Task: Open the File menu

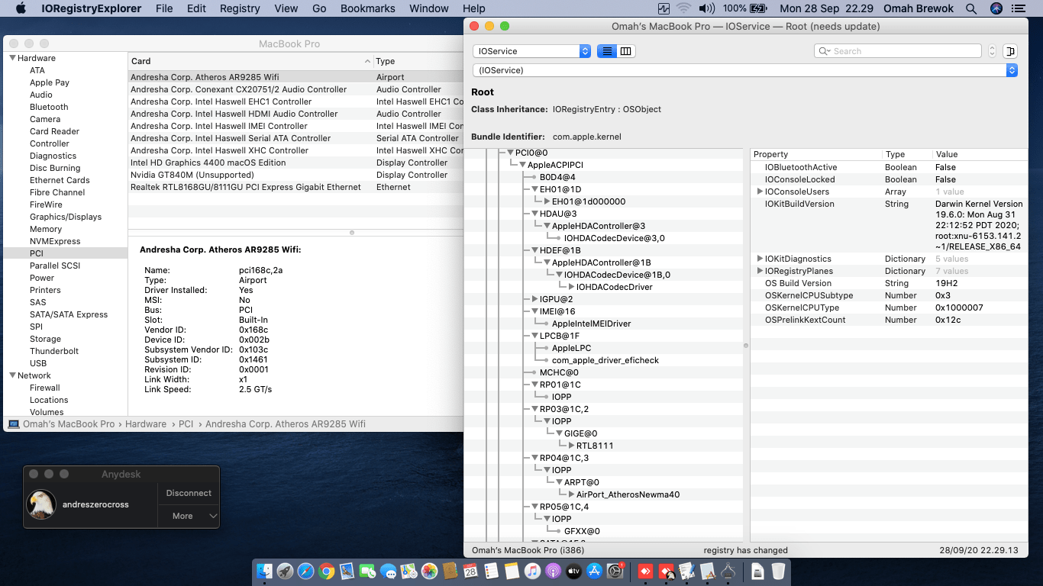Action: [x=164, y=8]
